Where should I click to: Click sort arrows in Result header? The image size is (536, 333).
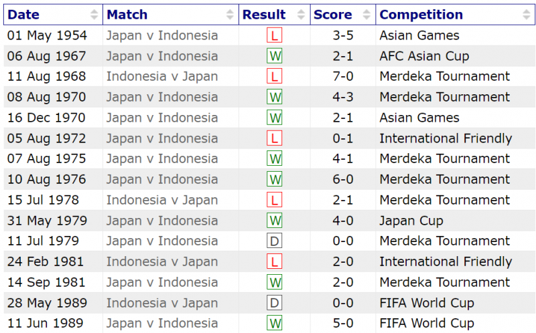point(302,15)
